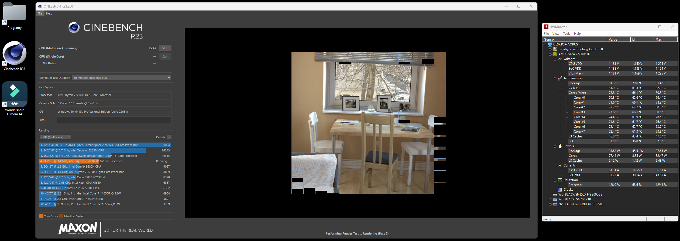
Task: Open the CPU (Multi Core) ranking dropdown
Action: click(x=56, y=137)
